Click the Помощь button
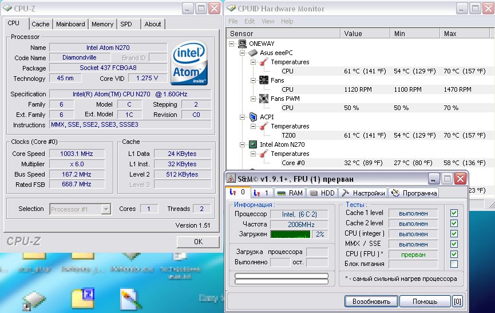Viewport: 495px width, 313px height. (425, 302)
